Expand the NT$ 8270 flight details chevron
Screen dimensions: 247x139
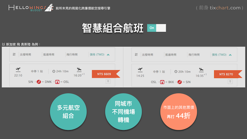[x=230, y=81]
